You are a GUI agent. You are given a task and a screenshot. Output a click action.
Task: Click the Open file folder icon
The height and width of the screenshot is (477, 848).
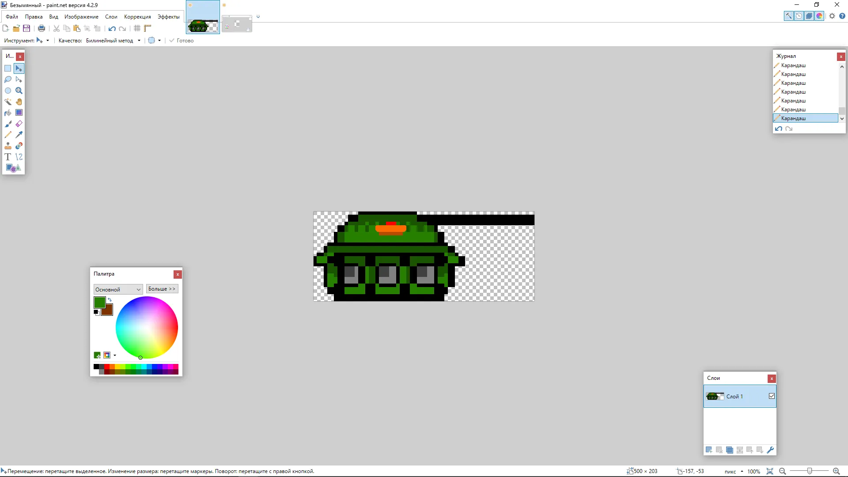pyautogui.click(x=16, y=28)
